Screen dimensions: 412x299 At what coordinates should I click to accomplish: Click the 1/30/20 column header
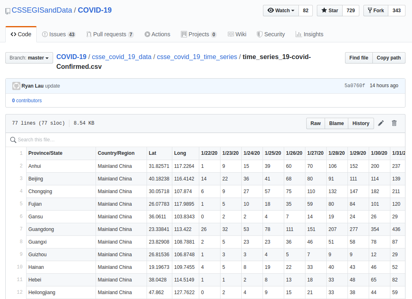click(379, 153)
